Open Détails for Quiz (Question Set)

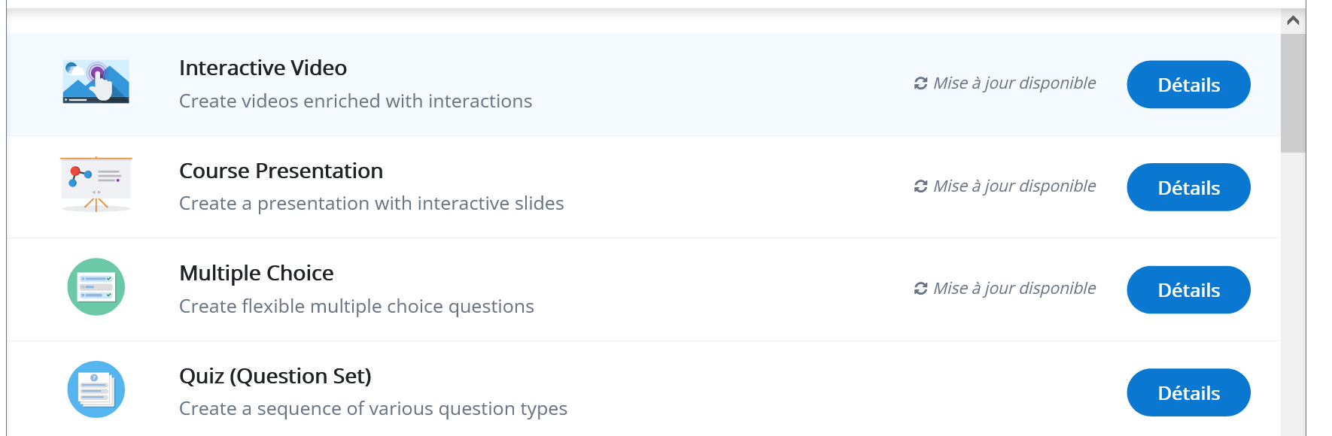click(x=1188, y=392)
